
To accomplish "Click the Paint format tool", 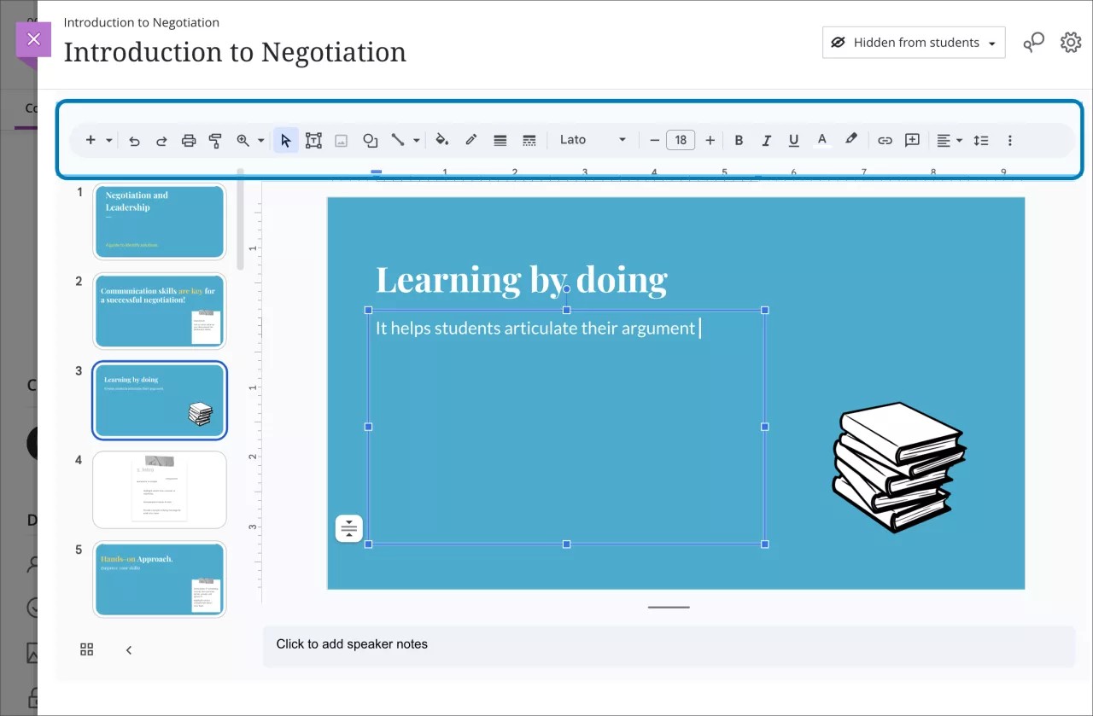I will (214, 140).
